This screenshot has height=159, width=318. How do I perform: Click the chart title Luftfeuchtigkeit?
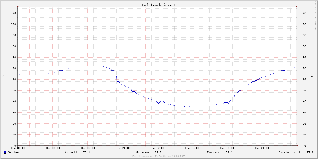(x=159, y=5)
